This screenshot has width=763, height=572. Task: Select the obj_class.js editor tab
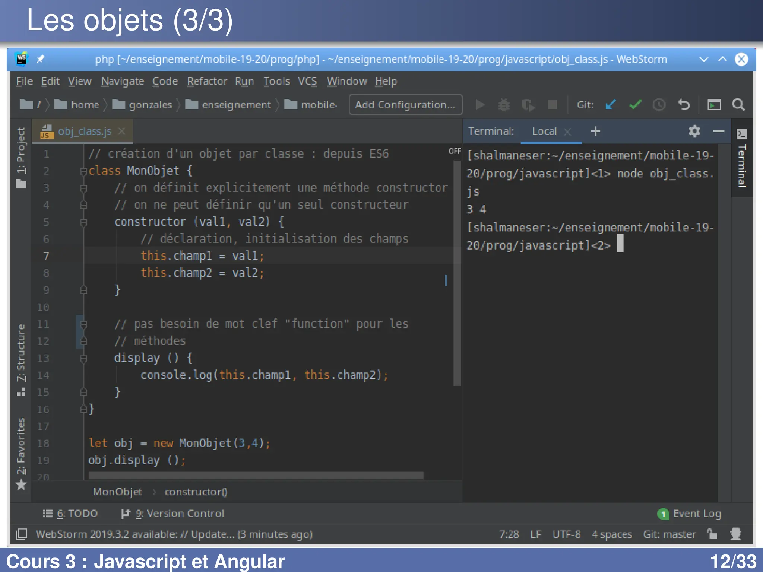pos(83,131)
